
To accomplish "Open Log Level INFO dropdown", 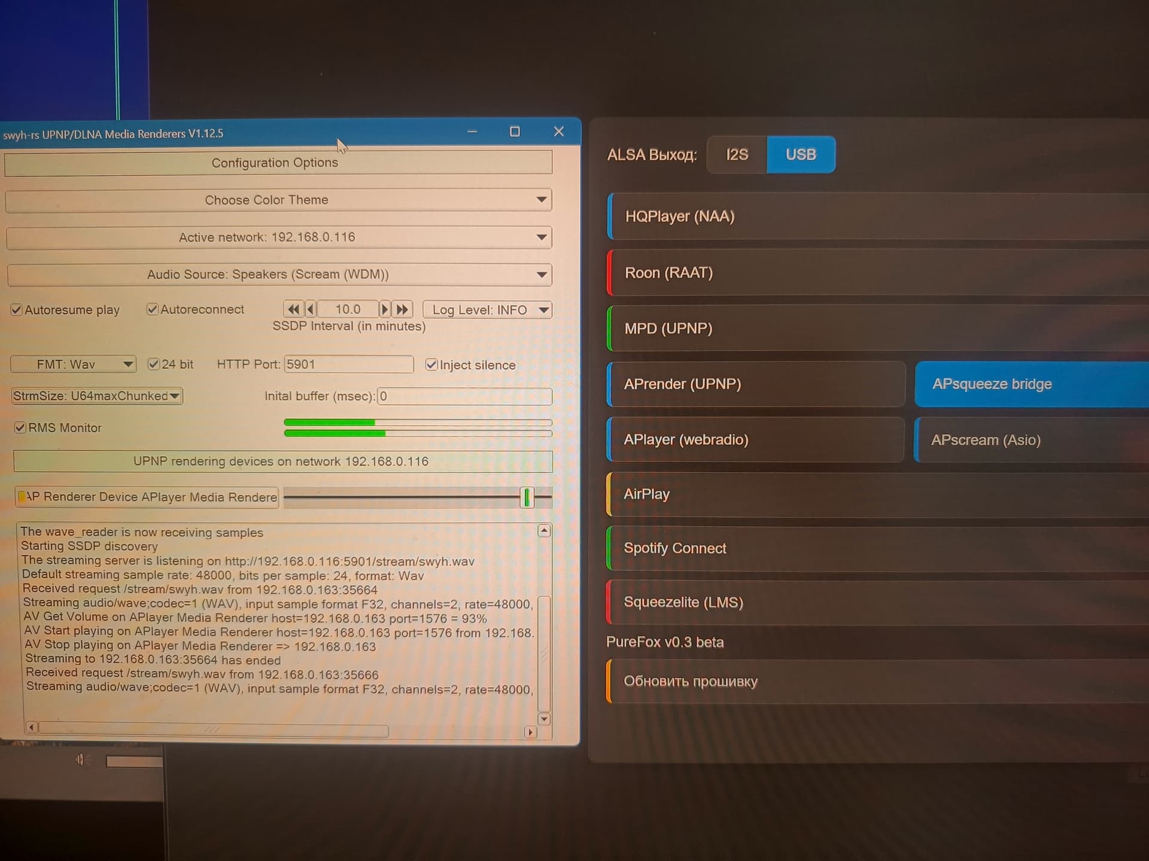I will [487, 310].
